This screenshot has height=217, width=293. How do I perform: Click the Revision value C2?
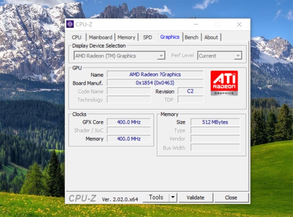(x=190, y=91)
